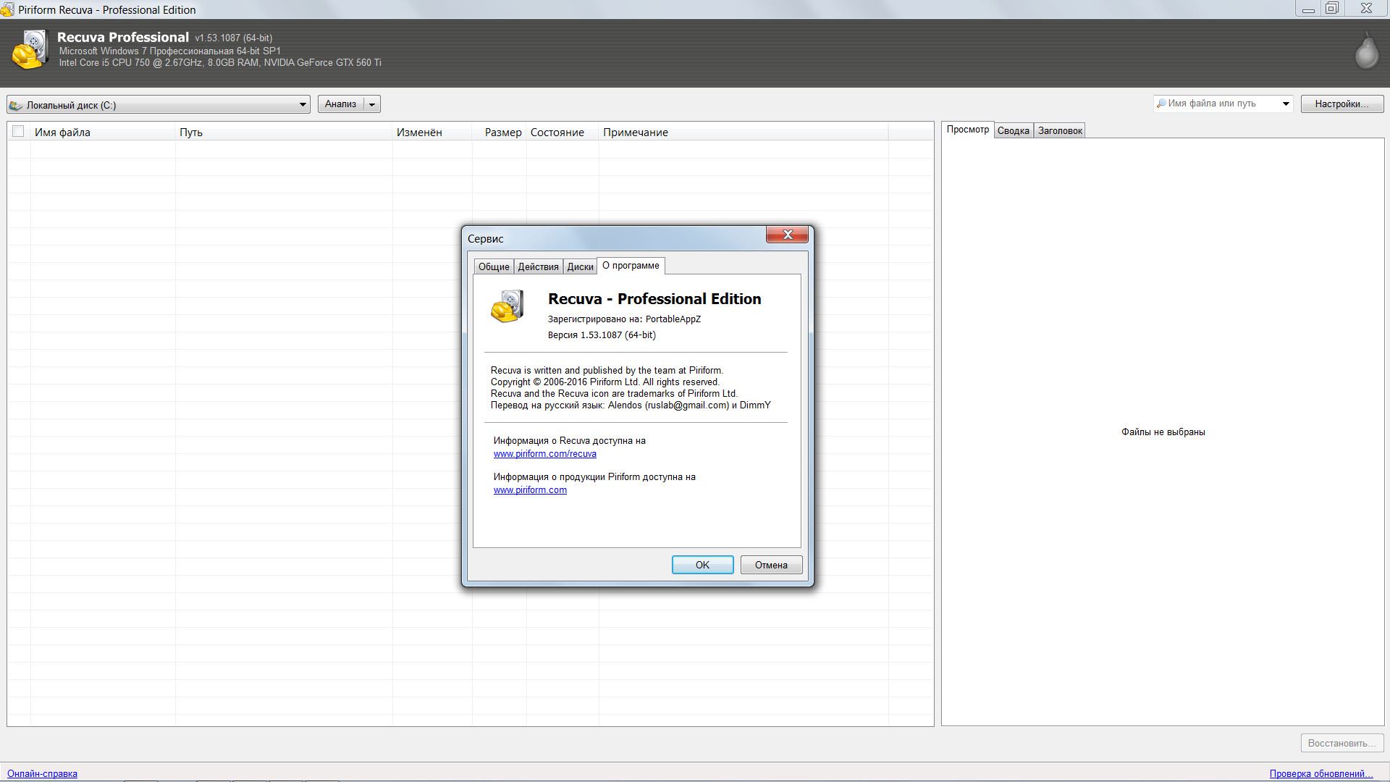Sort by the Имя файла column header
The height and width of the screenshot is (782, 1390).
tap(103, 132)
